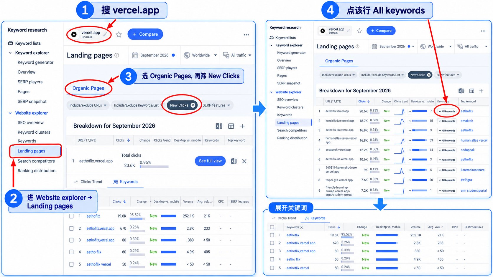Click the favorite star in the top-right panel

point(359,31)
